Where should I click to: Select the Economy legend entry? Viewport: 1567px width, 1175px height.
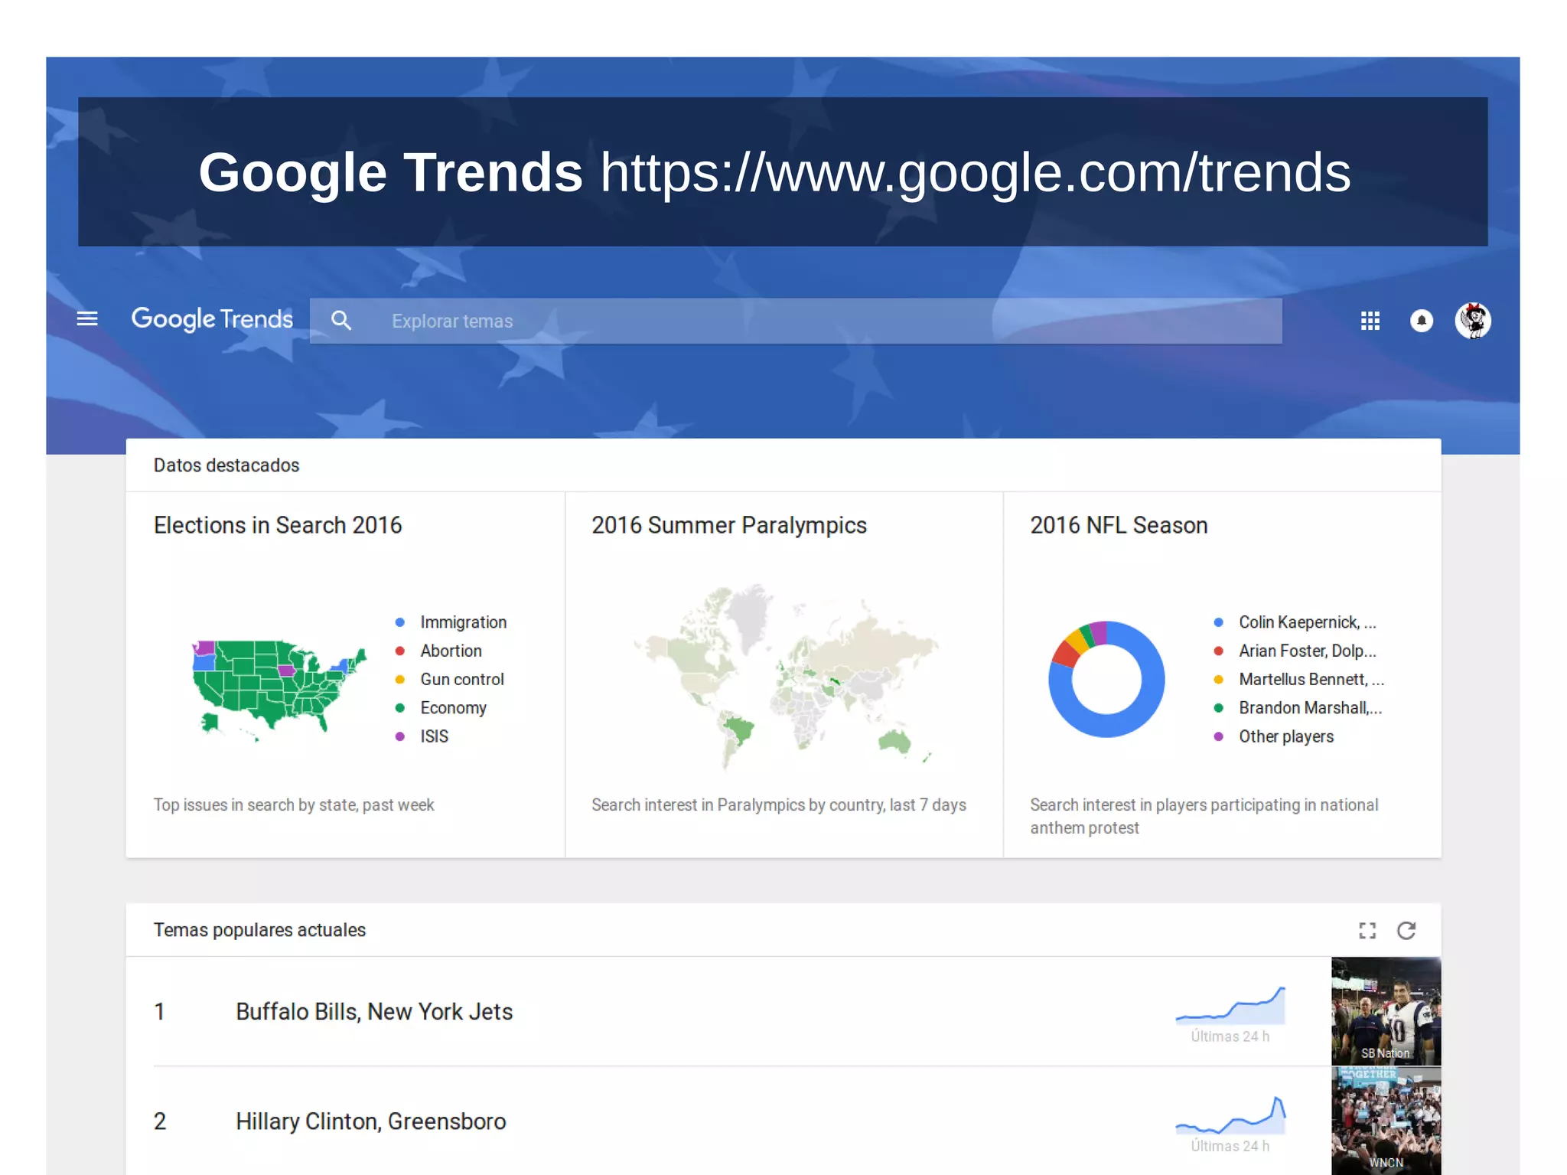(441, 708)
